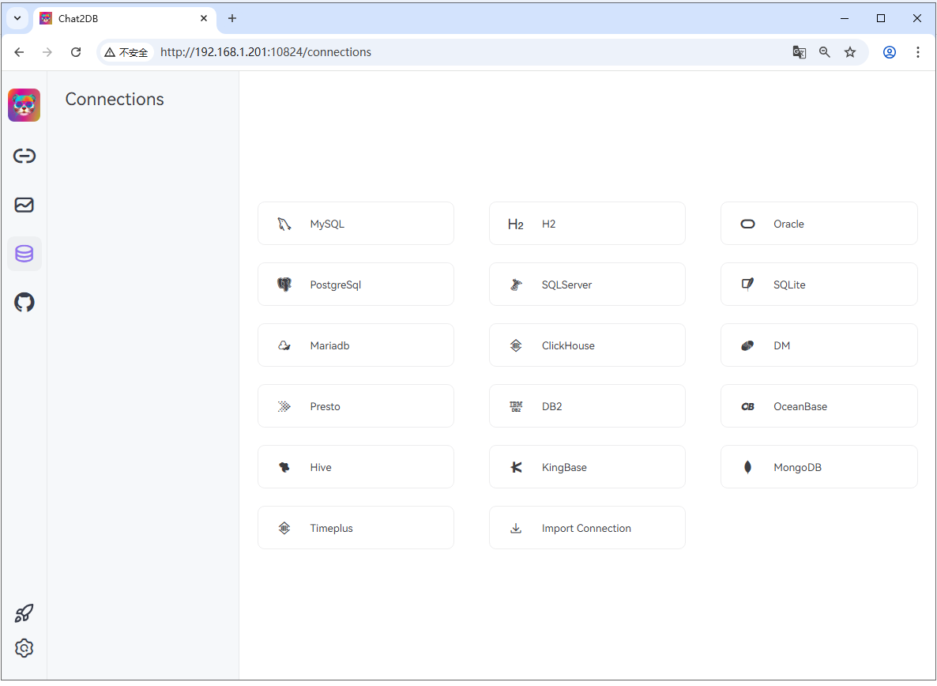Screen dimensions: 937x686
Task: Pick the KingBase connection card
Action: coord(587,467)
